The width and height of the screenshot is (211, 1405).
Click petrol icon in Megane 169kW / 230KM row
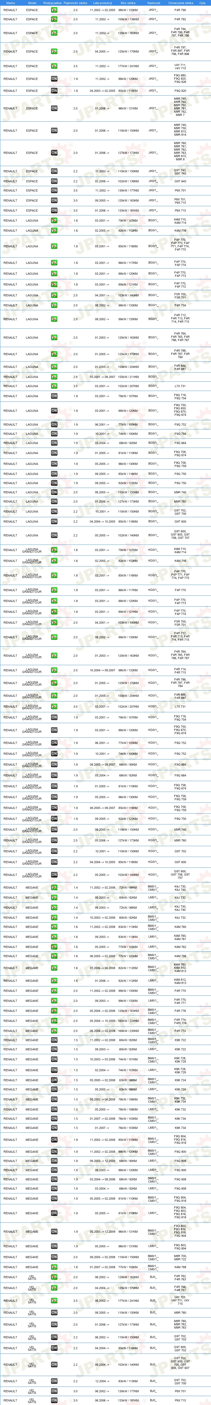[x=54, y=1031]
